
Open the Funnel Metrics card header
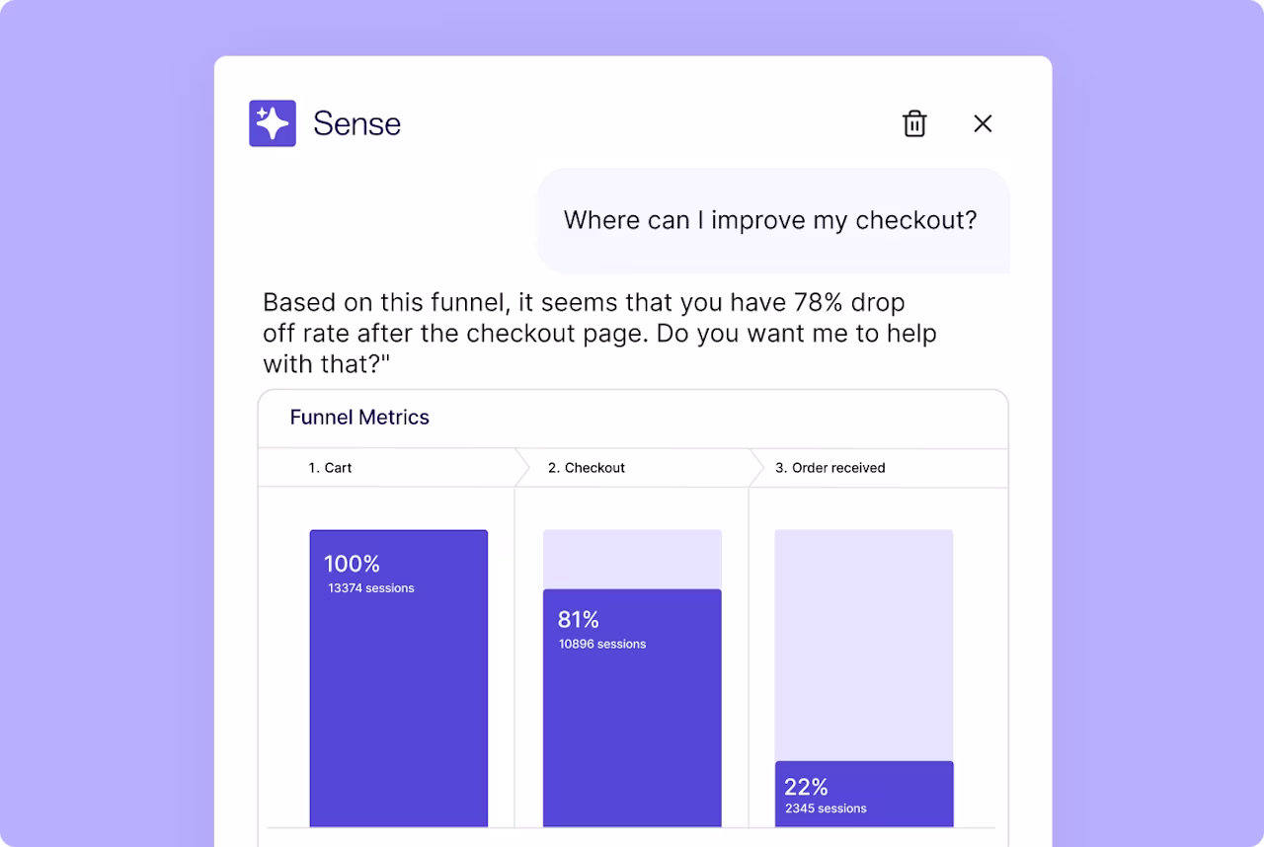[x=633, y=418]
